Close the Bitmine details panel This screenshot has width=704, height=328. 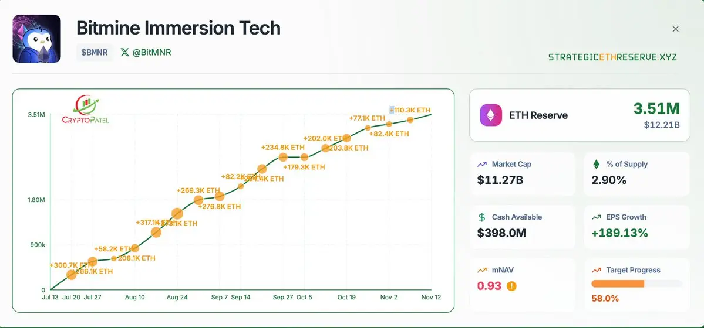[675, 29]
